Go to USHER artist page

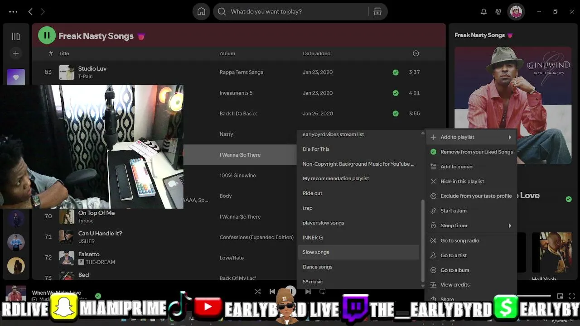[x=86, y=241]
